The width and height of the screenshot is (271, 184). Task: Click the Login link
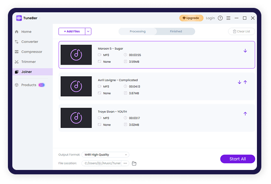(210, 18)
